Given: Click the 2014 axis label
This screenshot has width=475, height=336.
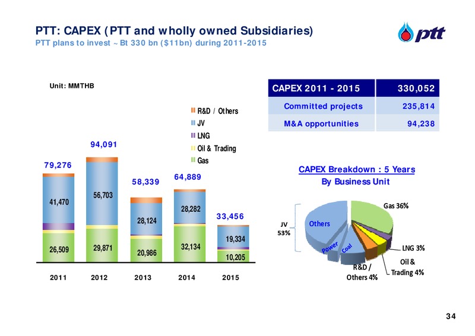Looking at the screenshot, I should [x=186, y=277].
